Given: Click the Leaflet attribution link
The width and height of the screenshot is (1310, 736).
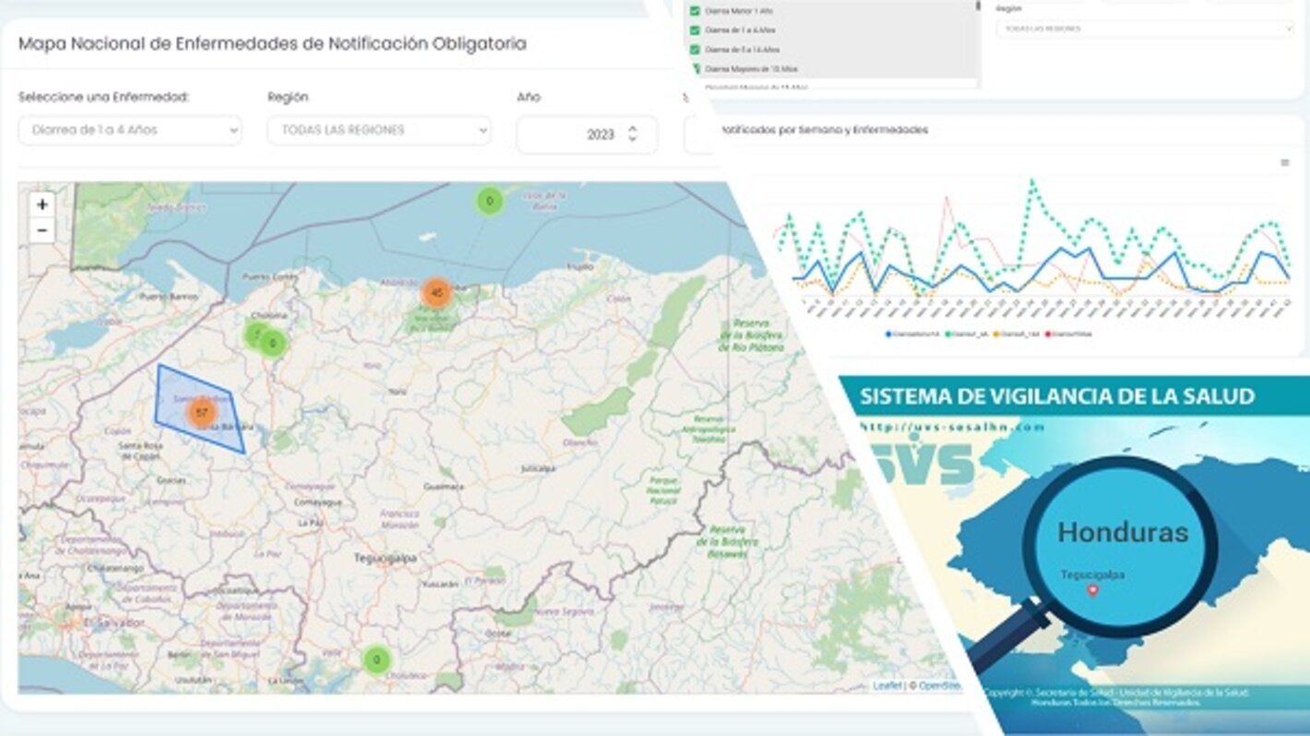Looking at the screenshot, I should [x=887, y=686].
